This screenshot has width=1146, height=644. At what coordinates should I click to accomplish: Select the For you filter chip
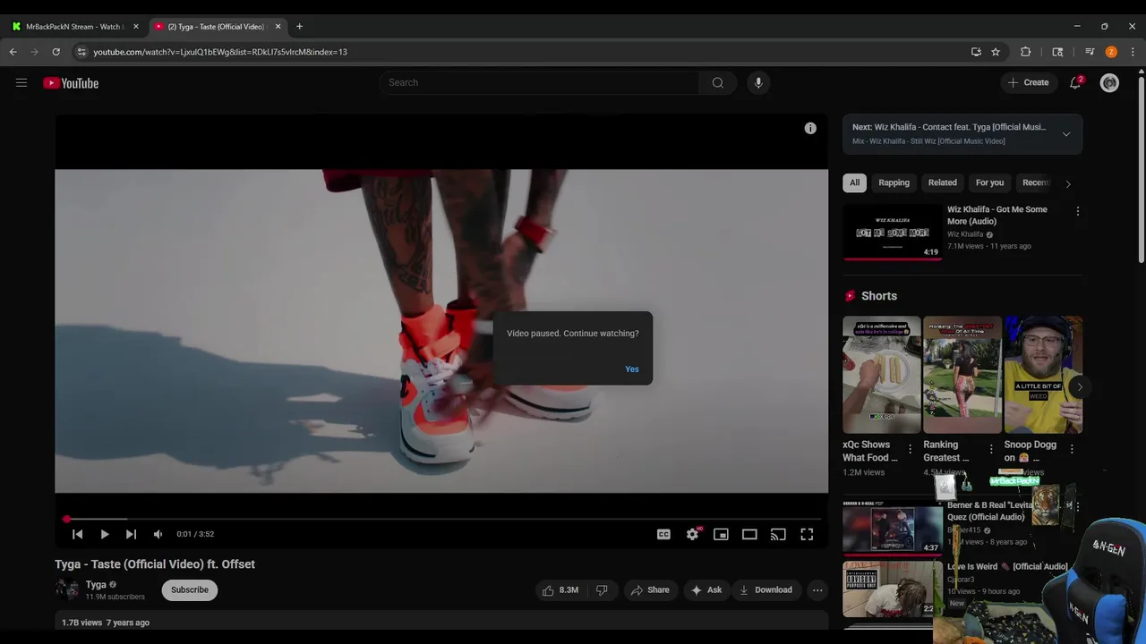989,182
